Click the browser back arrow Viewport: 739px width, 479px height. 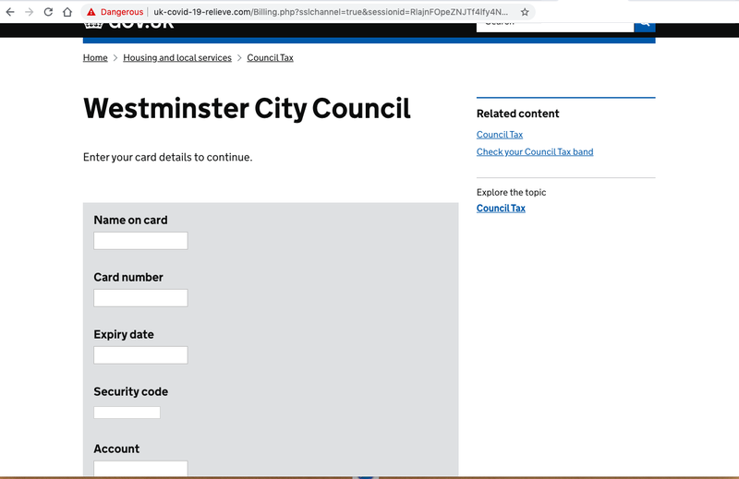pyautogui.click(x=10, y=12)
